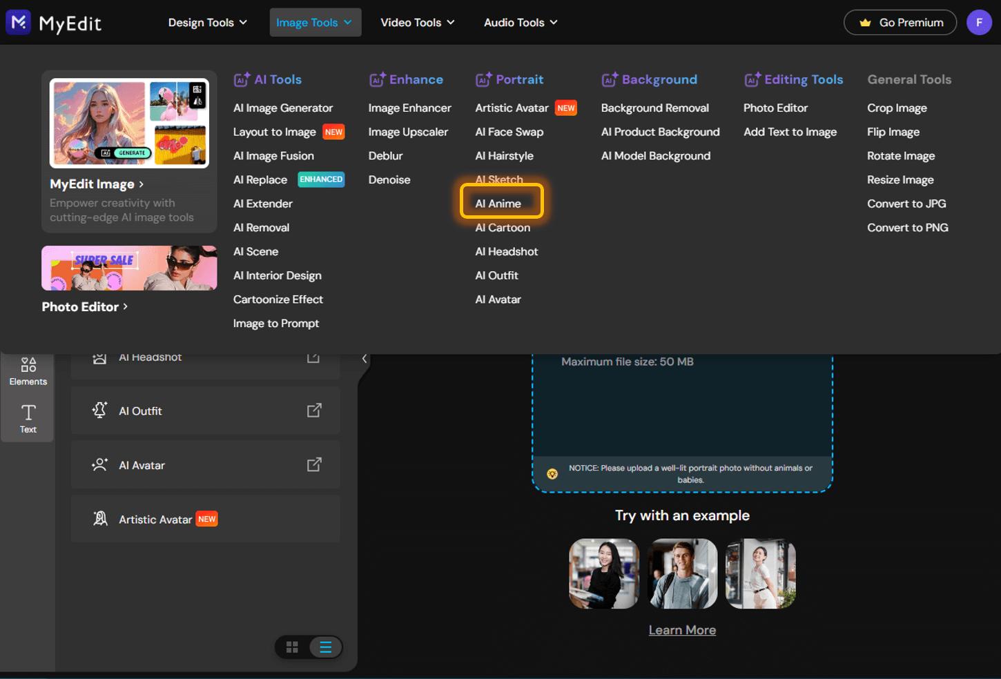Open AI Image Generator
The height and width of the screenshot is (679, 1001).
tap(283, 108)
